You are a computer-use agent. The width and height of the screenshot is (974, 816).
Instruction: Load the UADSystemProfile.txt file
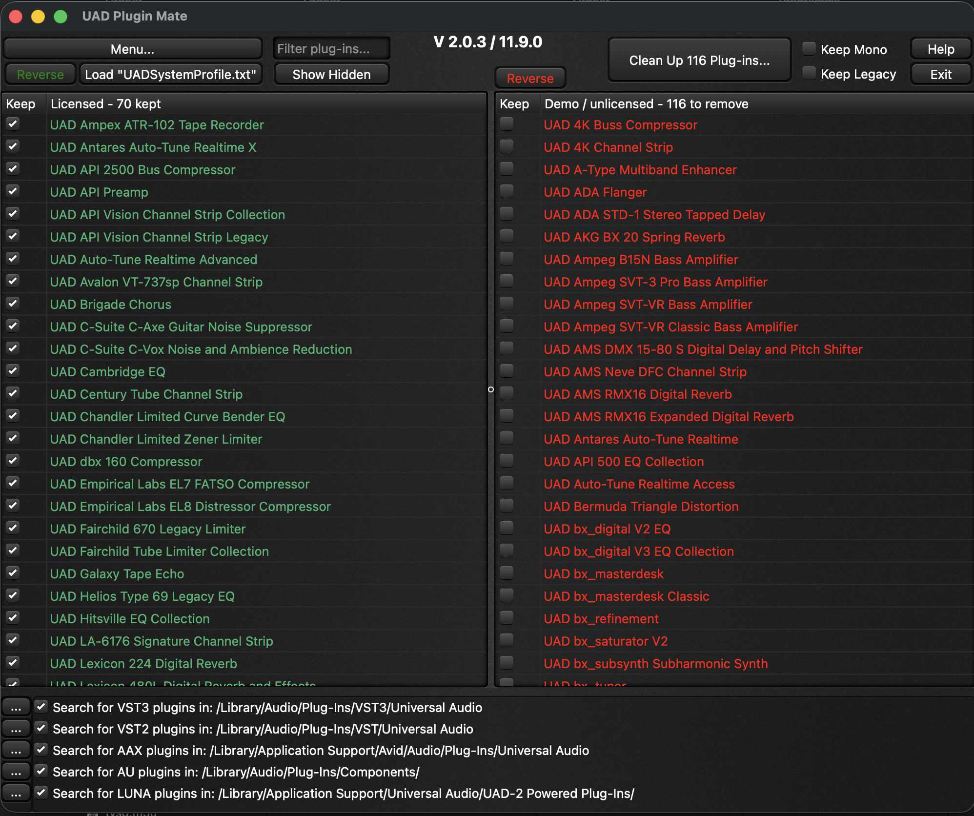pos(170,74)
